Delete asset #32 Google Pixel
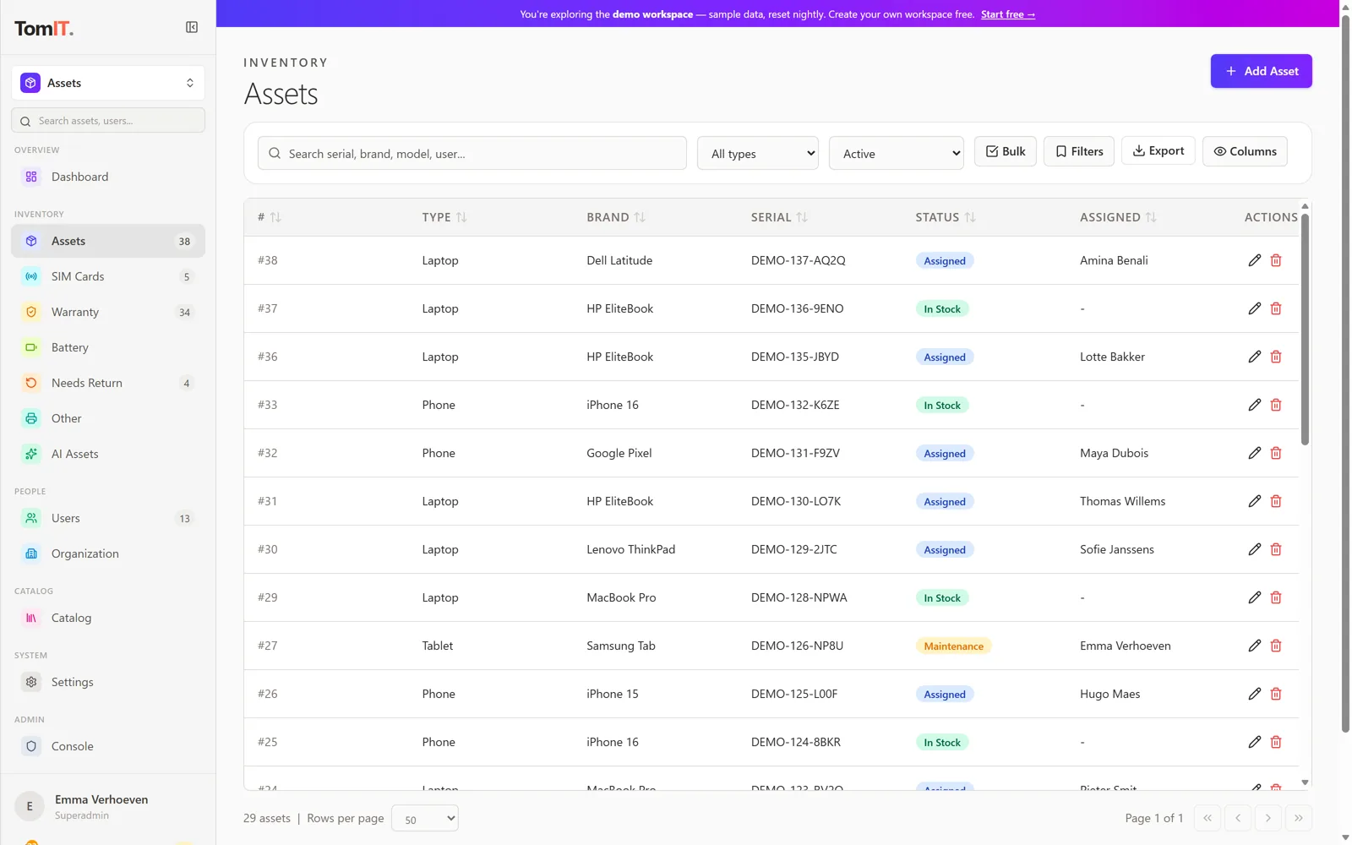 1276,453
